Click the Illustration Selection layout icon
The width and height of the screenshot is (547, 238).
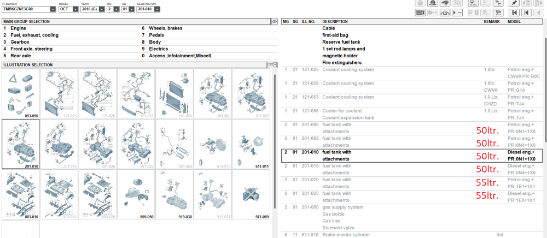(272, 65)
